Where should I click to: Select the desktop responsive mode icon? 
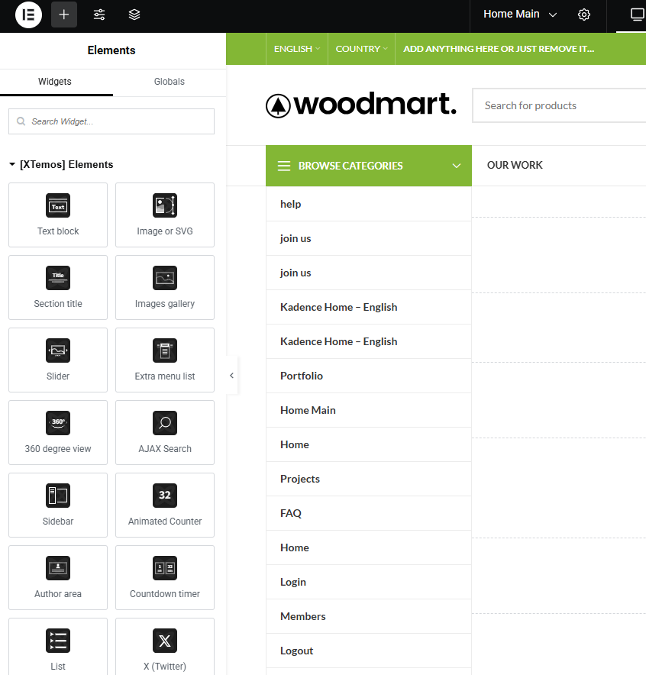[636, 15]
